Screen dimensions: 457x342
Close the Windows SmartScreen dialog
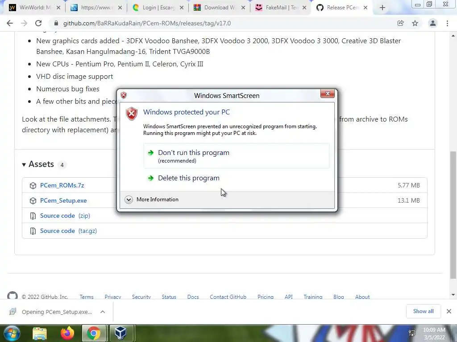click(x=327, y=94)
